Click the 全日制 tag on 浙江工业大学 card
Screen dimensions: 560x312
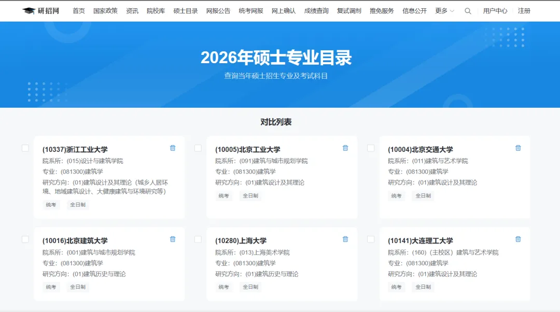tap(77, 205)
